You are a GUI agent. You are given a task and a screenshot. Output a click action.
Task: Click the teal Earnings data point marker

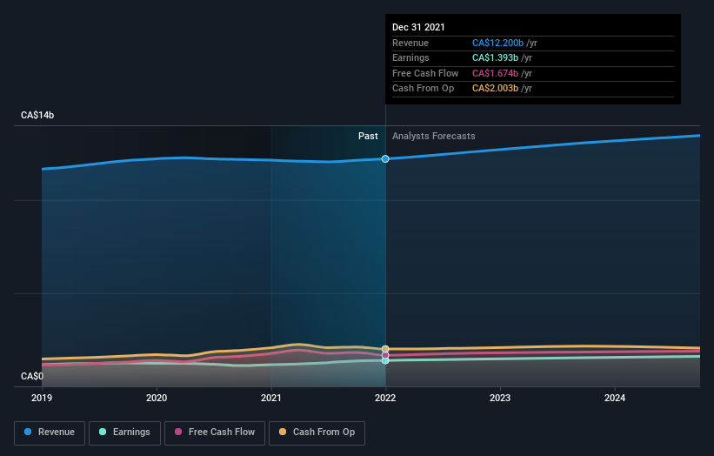point(385,360)
